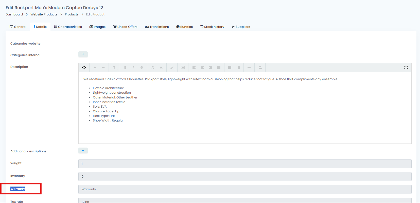Viewport: 420px width, 203px height.
Task: Open the insert link dropdown
Action: coord(172,68)
